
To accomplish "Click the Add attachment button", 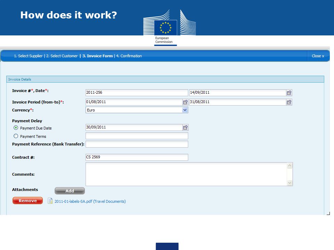I will click(70, 191).
